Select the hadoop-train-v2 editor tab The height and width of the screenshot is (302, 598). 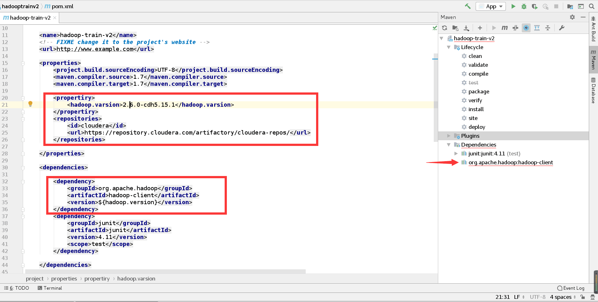tap(30, 18)
